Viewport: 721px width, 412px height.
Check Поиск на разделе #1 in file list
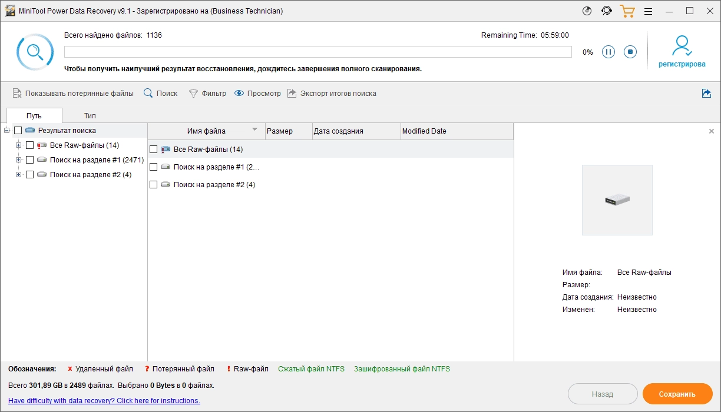point(153,167)
